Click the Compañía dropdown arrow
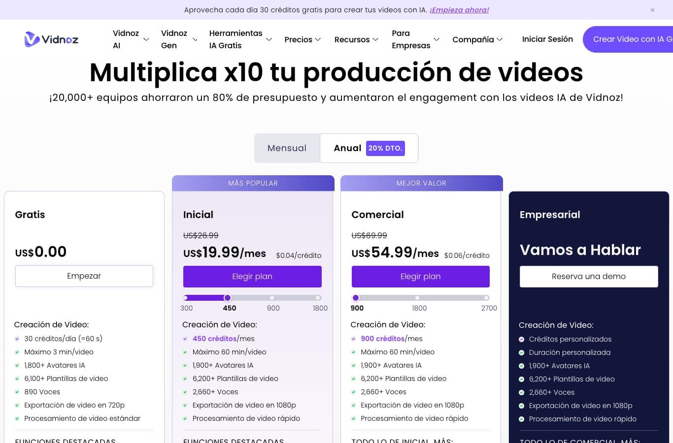This screenshot has height=443, width=673. (x=500, y=39)
